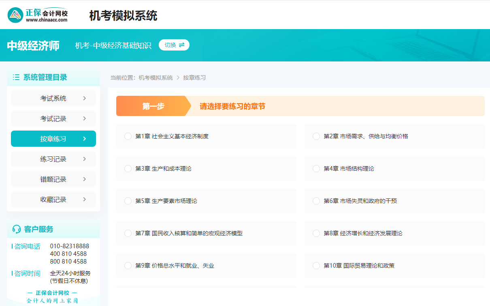Open the 考试记录 sidebar section
This screenshot has height=306, width=490.
pos(53,118)
